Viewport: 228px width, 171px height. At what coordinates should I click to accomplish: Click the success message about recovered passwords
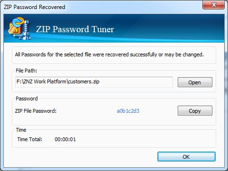point(109,54)
